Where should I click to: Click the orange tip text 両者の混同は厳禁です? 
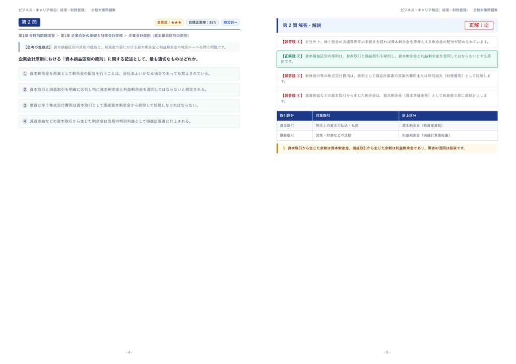pyautogui.click(x=446, y=148)
